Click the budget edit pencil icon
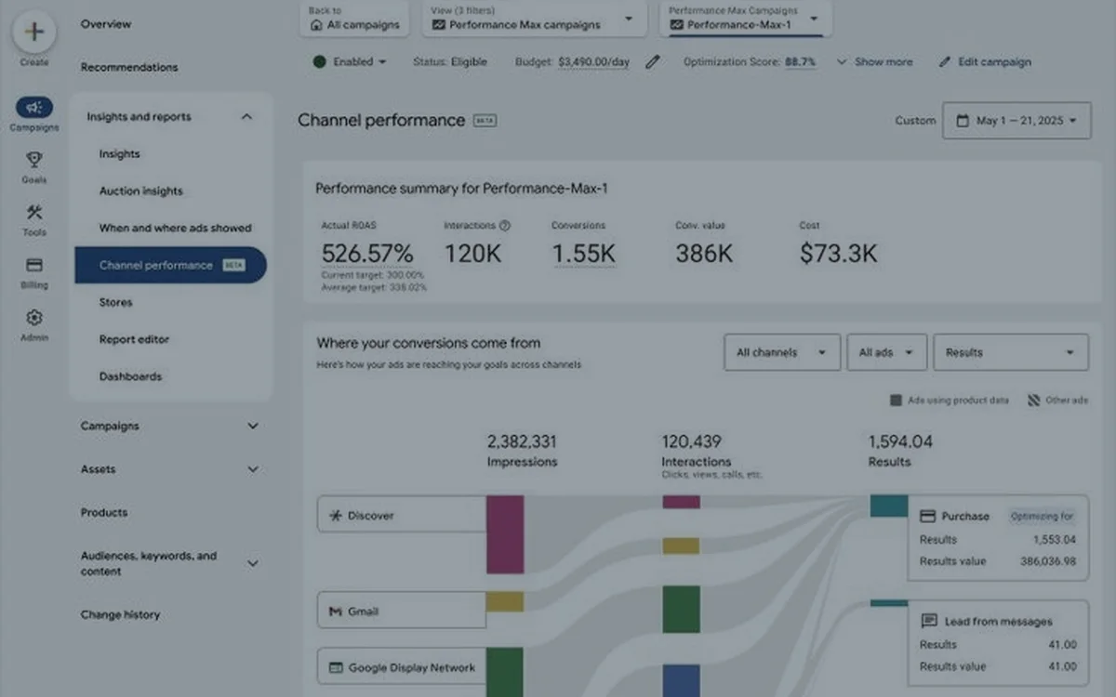The width and height of the screenshot is (1116, 697). 653,62
